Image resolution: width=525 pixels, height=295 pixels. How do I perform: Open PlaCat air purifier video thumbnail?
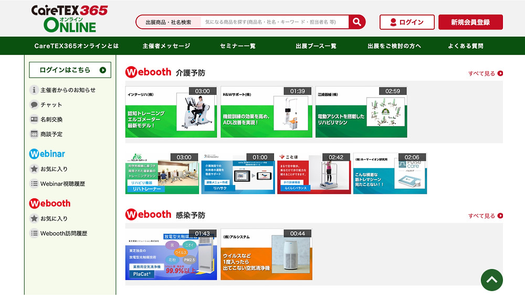point(171,254)
